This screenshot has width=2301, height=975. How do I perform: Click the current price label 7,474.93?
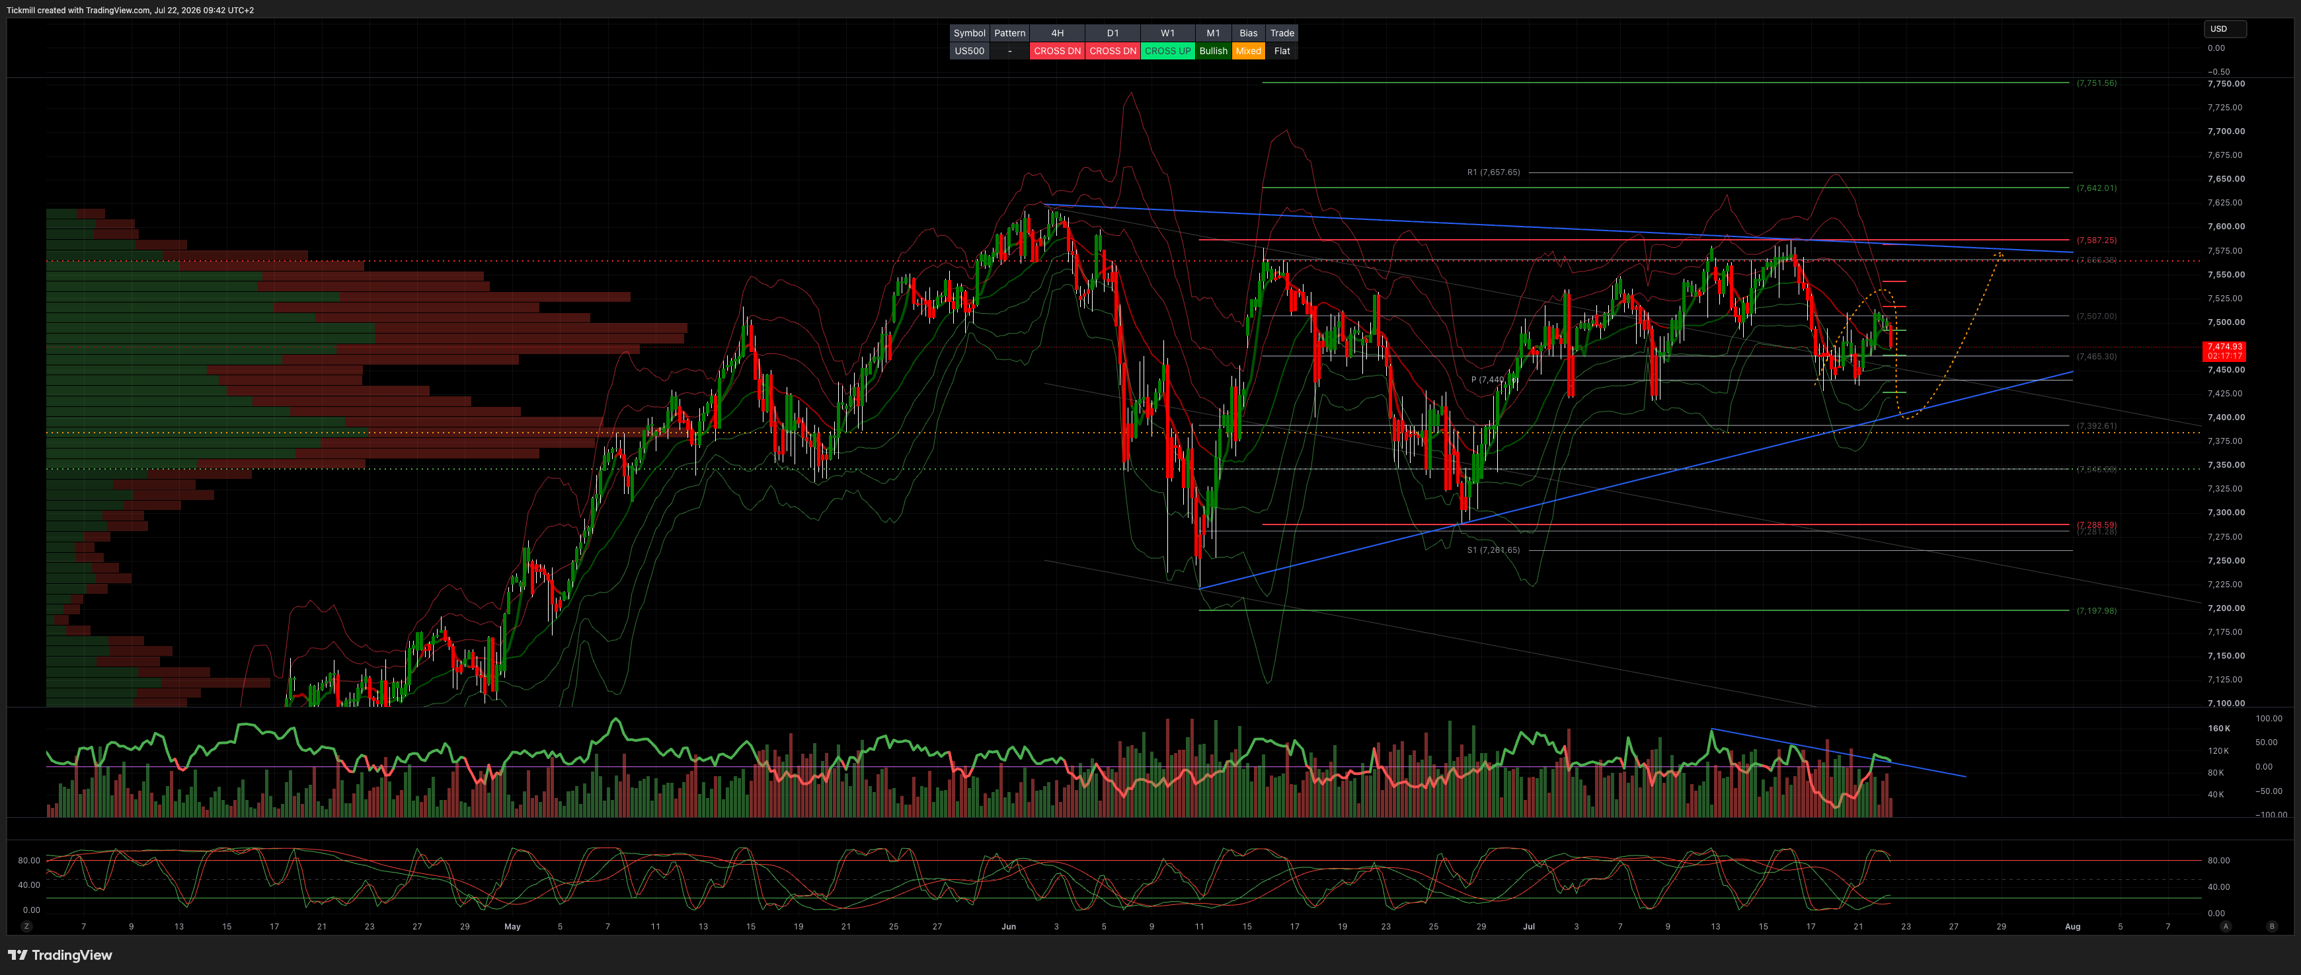[x=2224, y=346]
